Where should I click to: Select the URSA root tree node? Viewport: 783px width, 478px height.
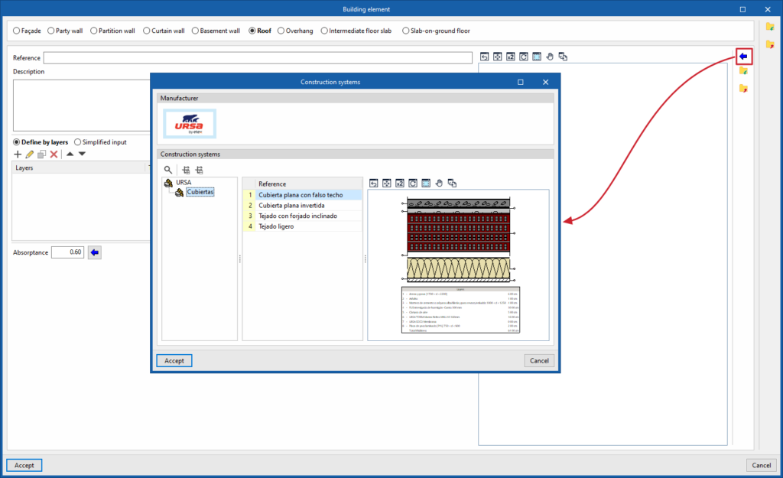click(184, 182)
